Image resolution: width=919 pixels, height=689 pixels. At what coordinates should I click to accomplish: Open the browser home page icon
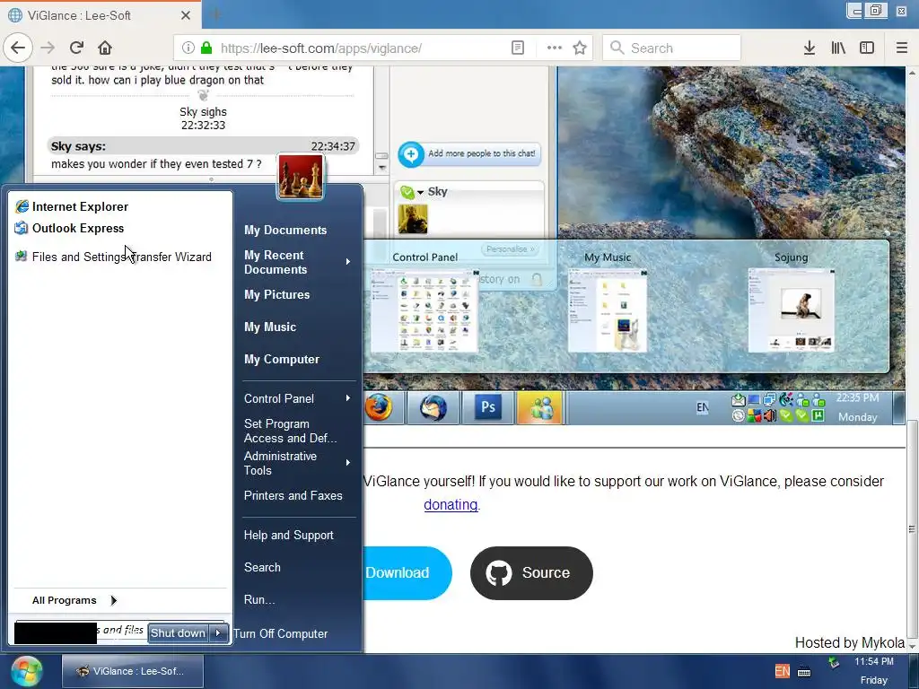coord(105,48)
